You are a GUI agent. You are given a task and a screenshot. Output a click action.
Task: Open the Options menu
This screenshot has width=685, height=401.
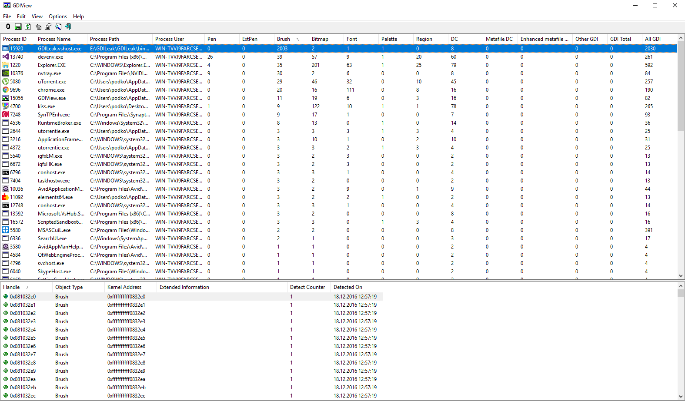(58, 17)
